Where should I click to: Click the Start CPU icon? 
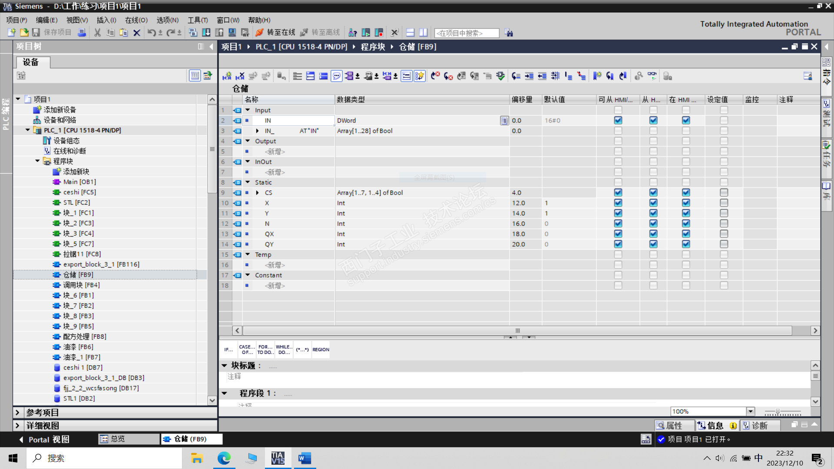pyautogui.click(x=366, y=33)
